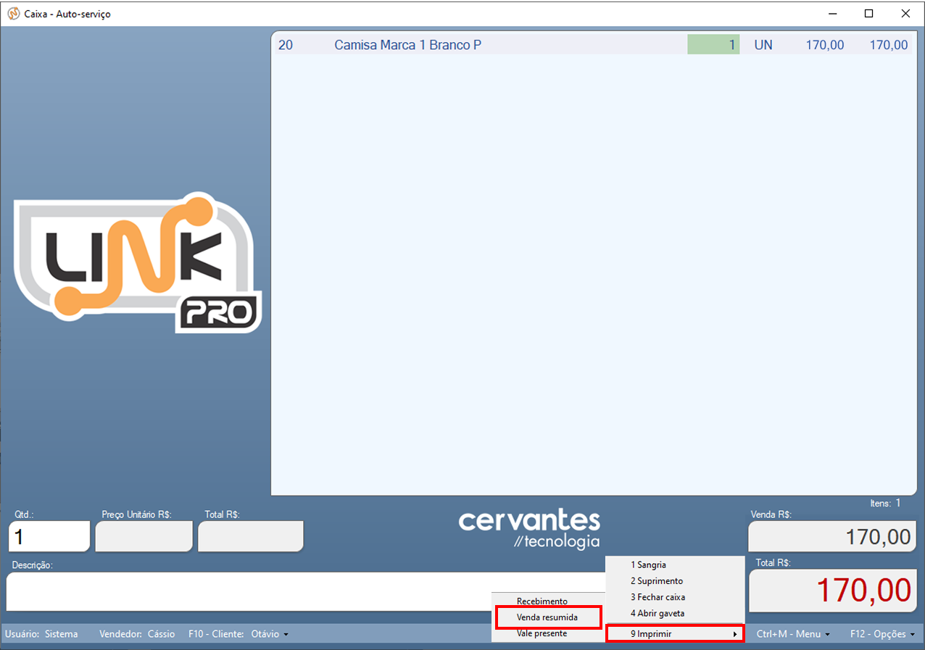Open the F12 Opções dropdown
Image resolution: width=925 pixels, height=650 pixels.
[882, 634]
